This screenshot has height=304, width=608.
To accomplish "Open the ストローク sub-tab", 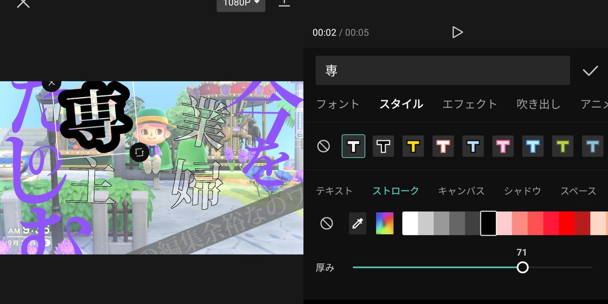I will (x=396, y=191).
